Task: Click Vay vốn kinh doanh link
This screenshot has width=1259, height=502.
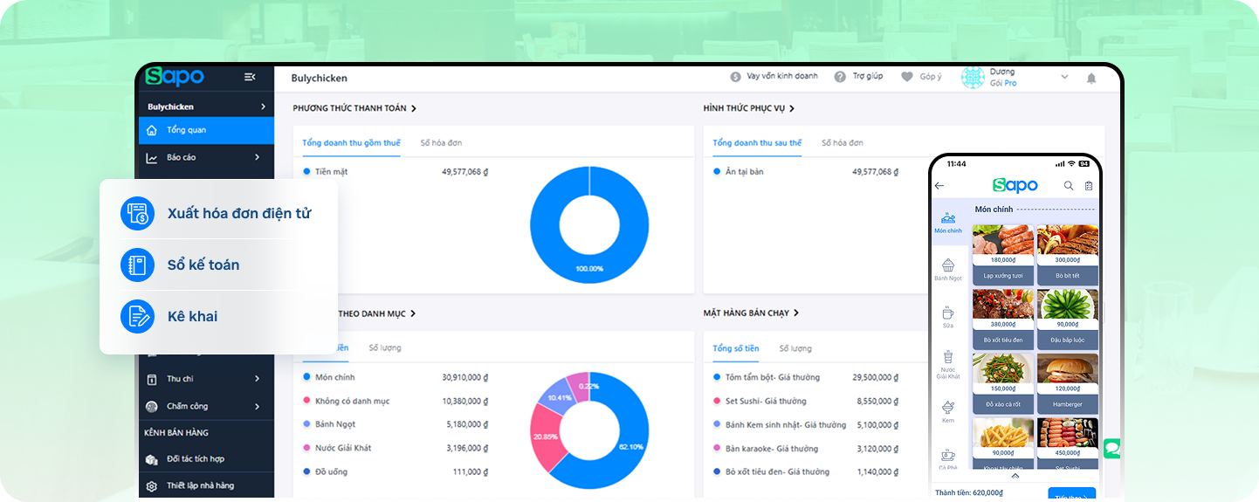Action: coord(774,77)
